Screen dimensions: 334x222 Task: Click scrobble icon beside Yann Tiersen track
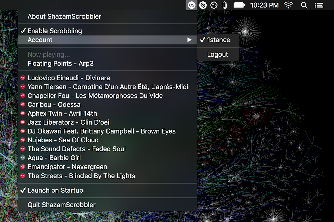pos(23,87)
